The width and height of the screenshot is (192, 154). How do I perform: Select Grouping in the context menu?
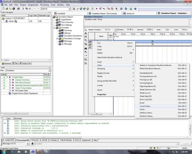click(114, 69)
